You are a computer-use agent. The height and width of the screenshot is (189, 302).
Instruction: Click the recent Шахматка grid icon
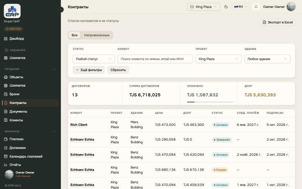6,58
